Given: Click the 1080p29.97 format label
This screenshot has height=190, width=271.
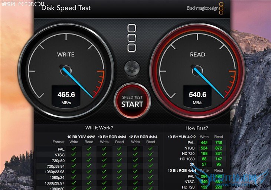Looking at the screenshot, I should point(55,183).
